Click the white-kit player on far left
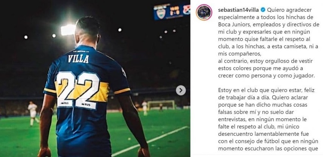Viewport: 323px width, 157px height. (33, 113)
